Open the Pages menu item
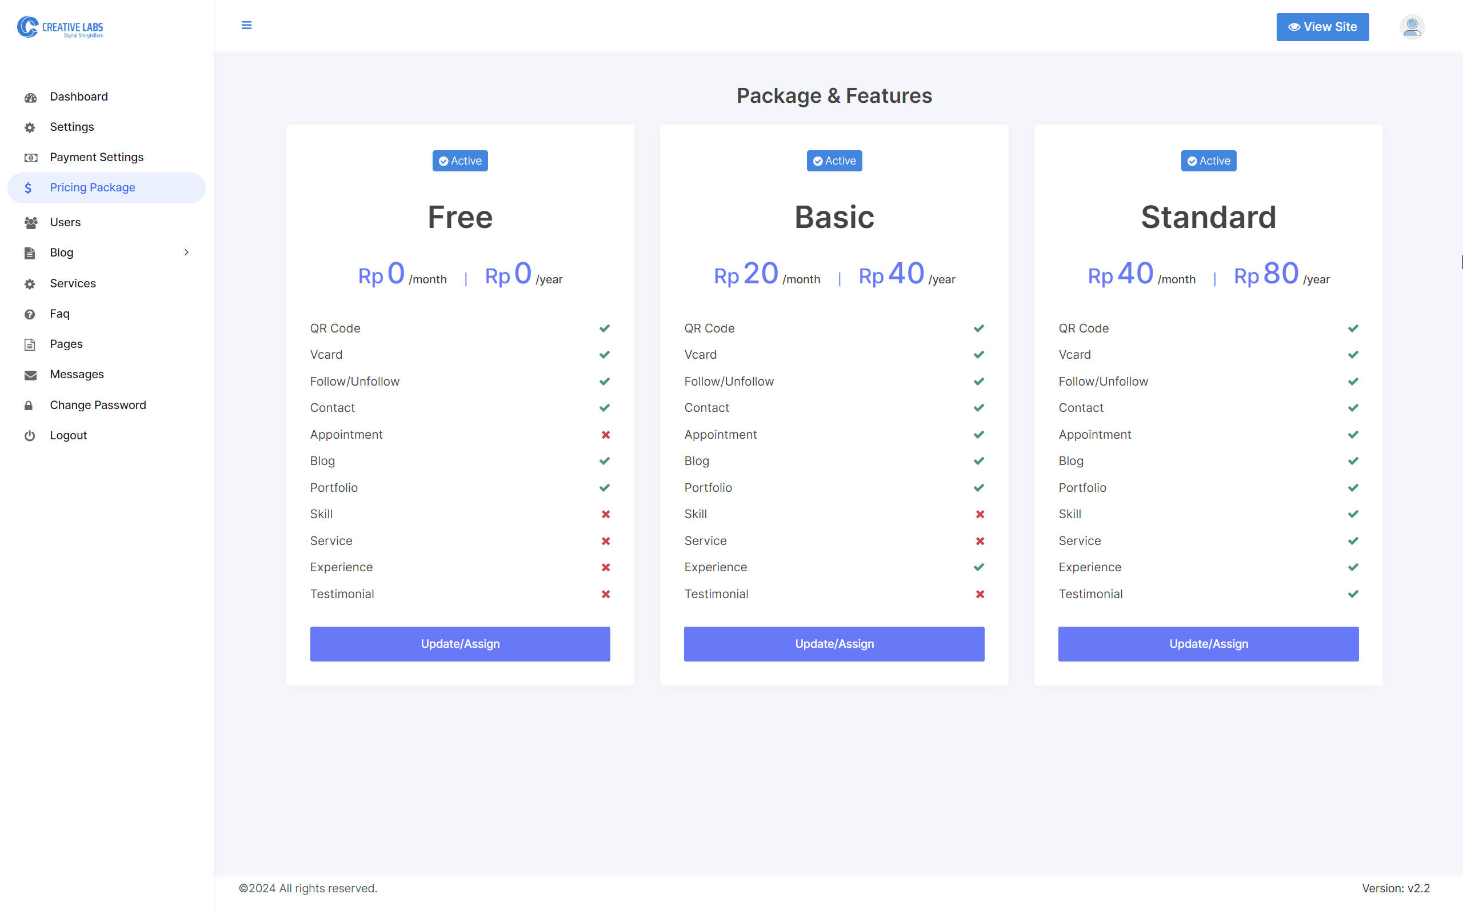The image size is (1463, 914). pyautogui.click(x=66, y=343)
